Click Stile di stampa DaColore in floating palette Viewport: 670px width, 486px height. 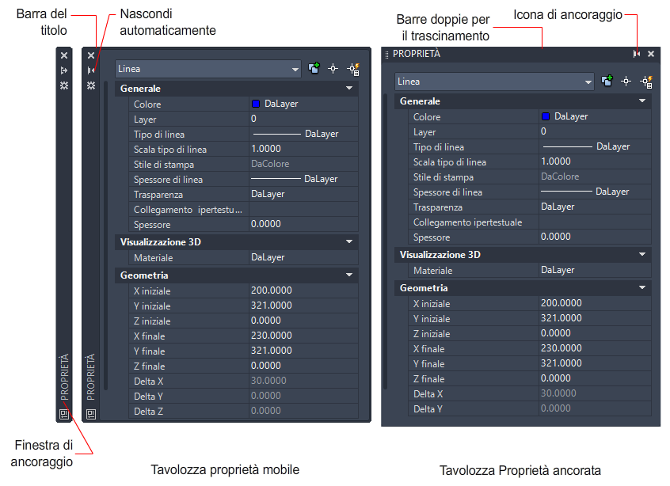click(x=303, y=164)
